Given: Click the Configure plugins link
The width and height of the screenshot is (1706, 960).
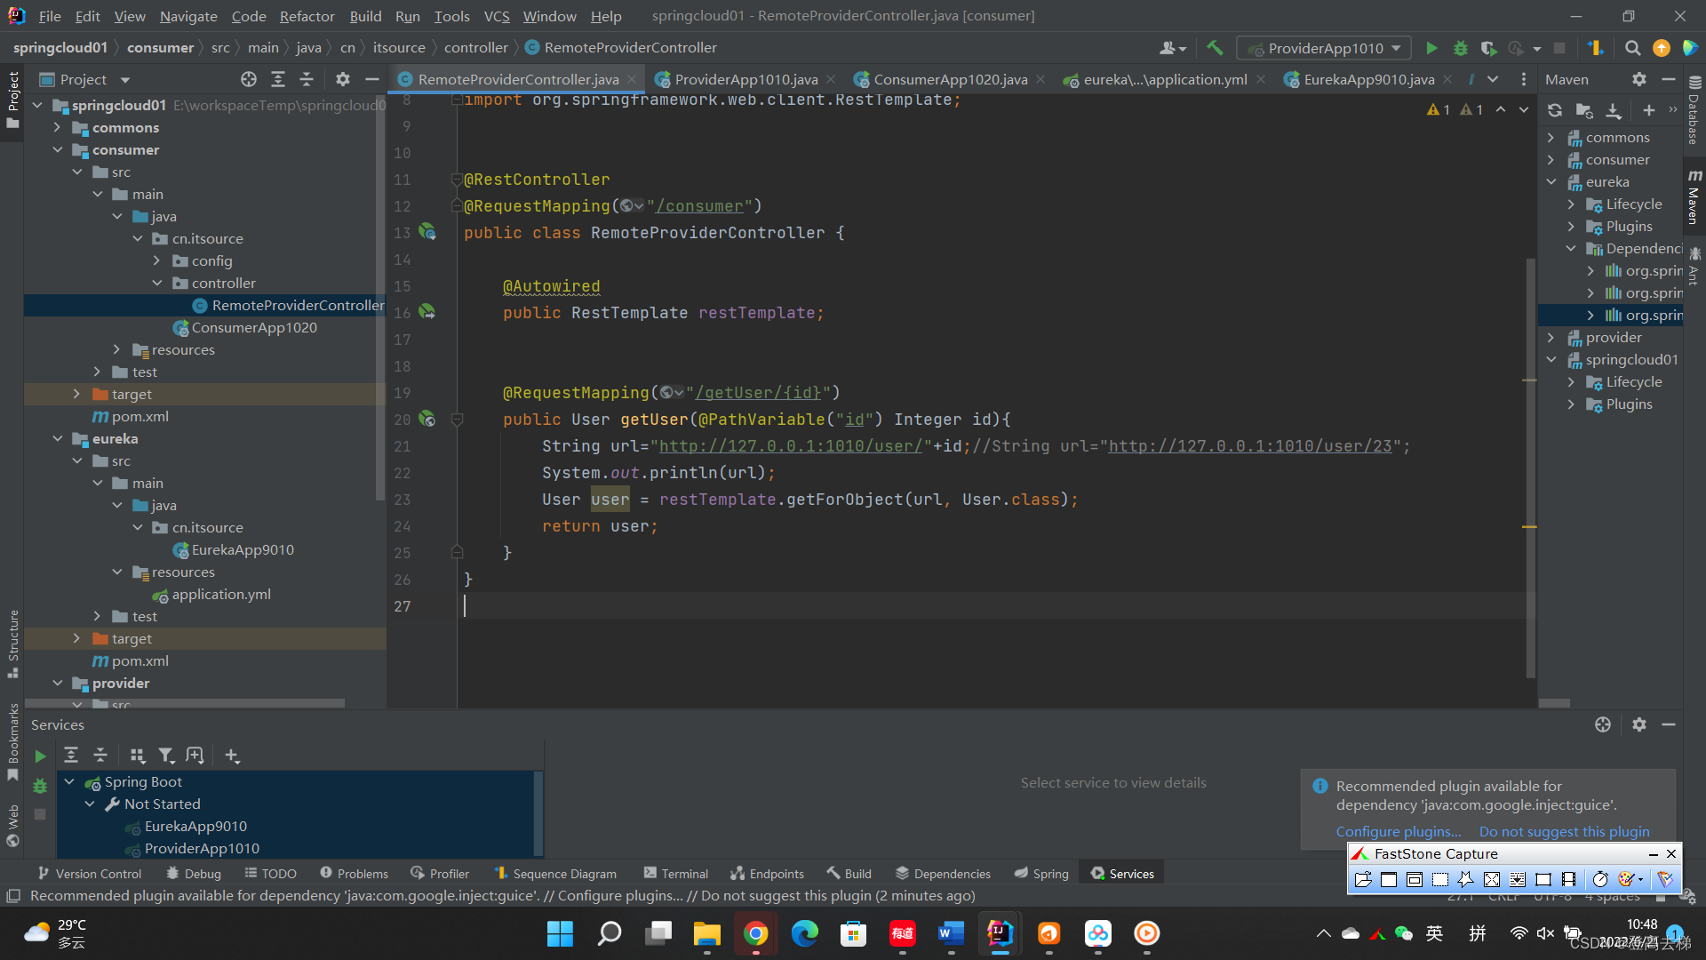Looking at the screenshot, I should tap(1398, 831).
